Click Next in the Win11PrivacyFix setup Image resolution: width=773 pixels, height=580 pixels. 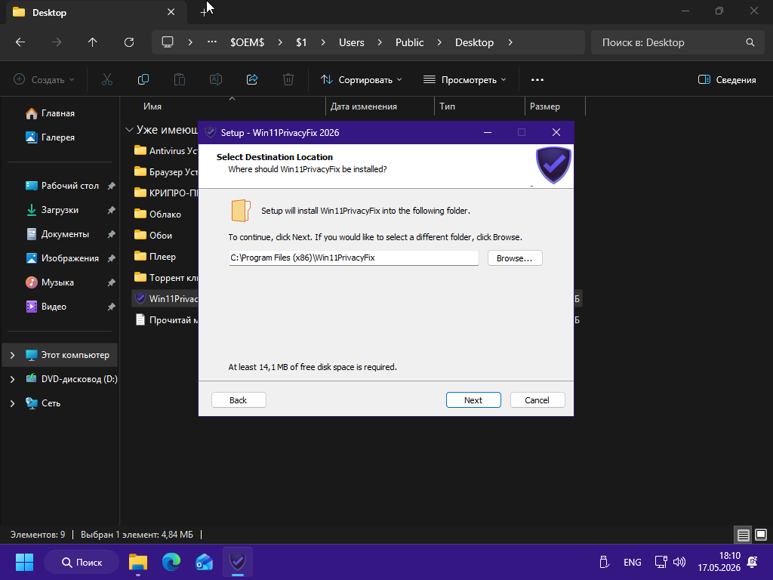(473, 400)
